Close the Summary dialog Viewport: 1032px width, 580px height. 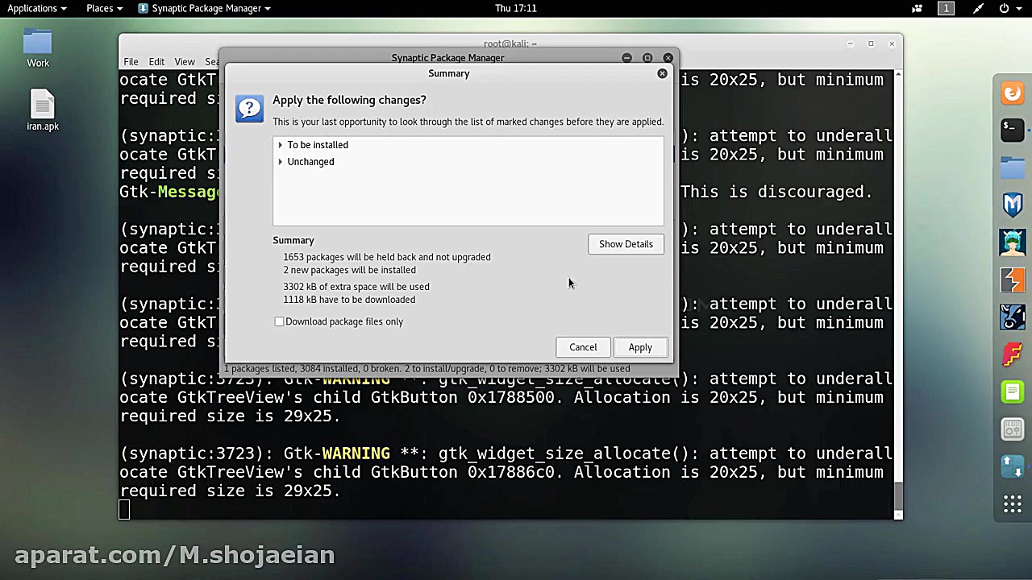662,73
